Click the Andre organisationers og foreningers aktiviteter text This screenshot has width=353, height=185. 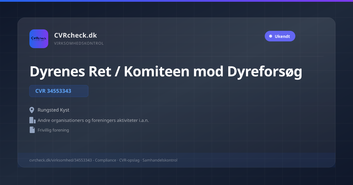pos(93,120)
